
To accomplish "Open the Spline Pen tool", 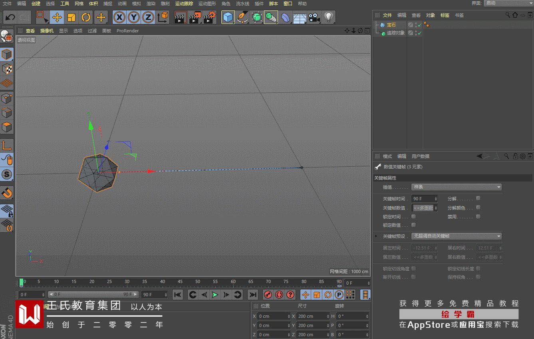I will (x=242, y=17).
